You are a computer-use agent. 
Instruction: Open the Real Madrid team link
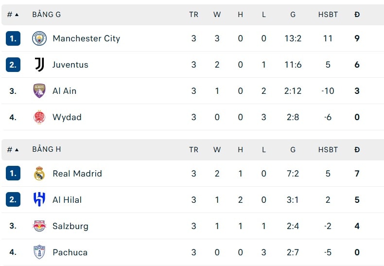pyautogui.click(x=77, y=174)
